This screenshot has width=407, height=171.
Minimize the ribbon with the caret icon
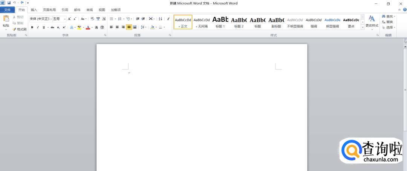coord(399,9)
